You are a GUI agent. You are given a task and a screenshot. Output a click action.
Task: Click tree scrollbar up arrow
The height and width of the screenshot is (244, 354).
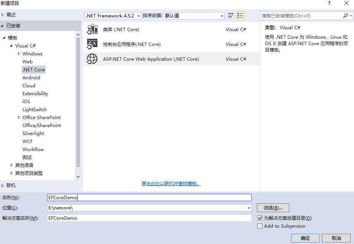point(78,35)
